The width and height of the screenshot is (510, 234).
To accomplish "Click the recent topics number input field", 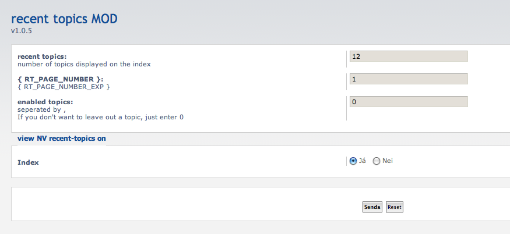I will coord(408,56).
